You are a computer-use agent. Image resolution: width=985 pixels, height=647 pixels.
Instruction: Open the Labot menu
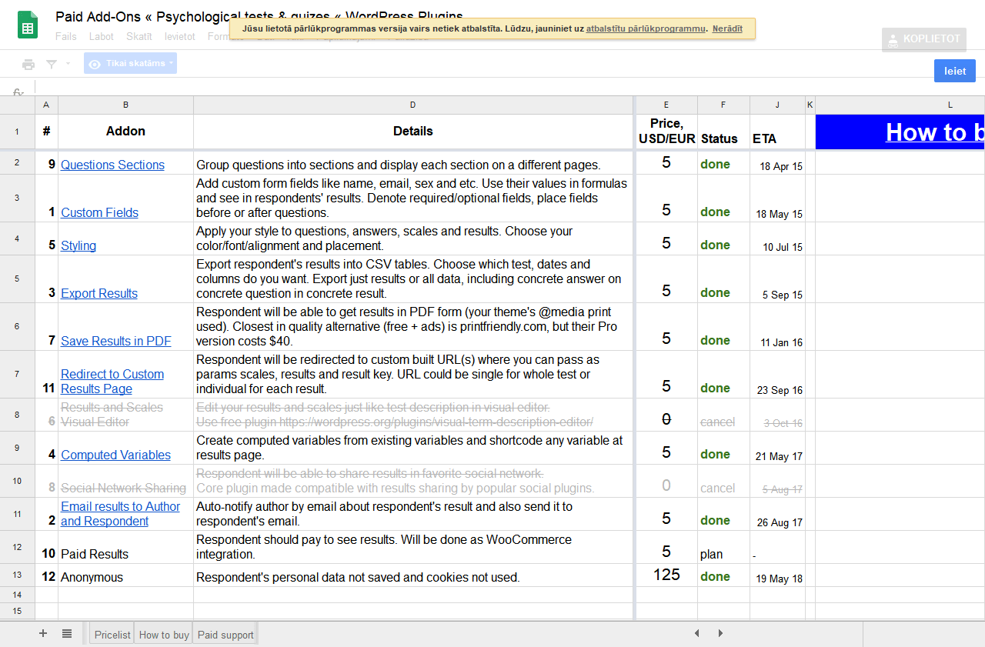pos(102,36)
